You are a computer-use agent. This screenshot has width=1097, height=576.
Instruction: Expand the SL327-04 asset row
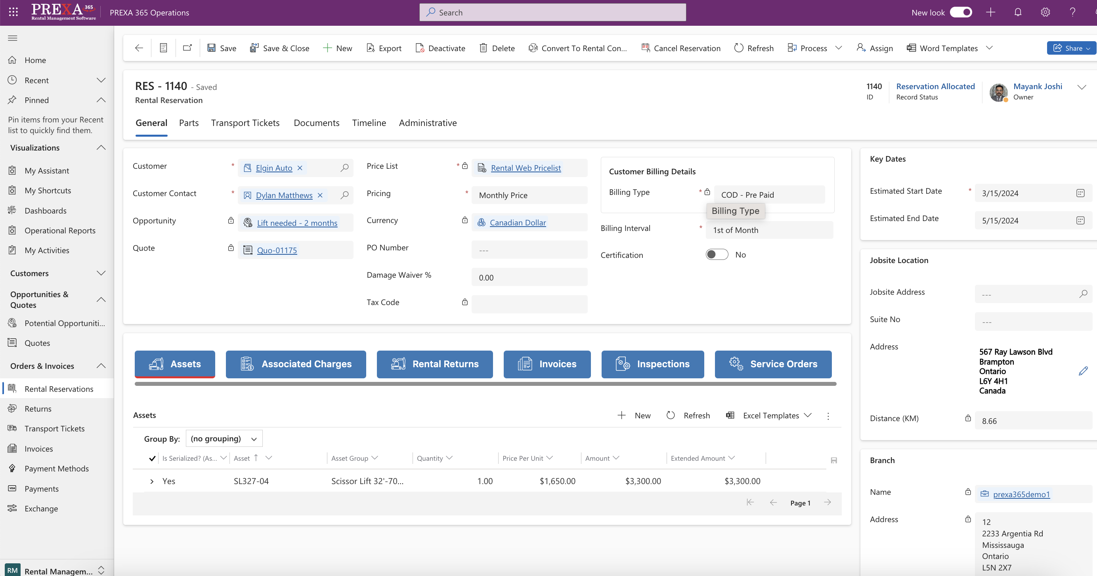click(152, 481)
